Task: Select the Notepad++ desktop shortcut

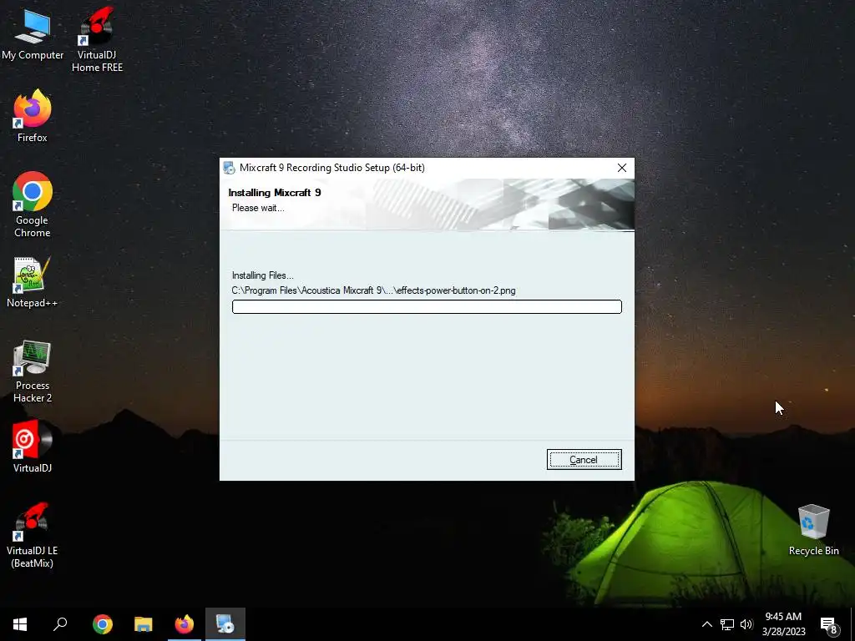Action: point(33,282)
